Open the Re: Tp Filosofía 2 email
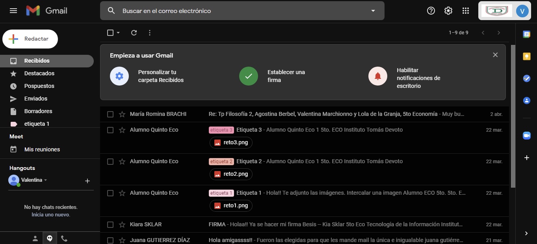This screenshot has height=244, width=537. (x=304, y=114)
